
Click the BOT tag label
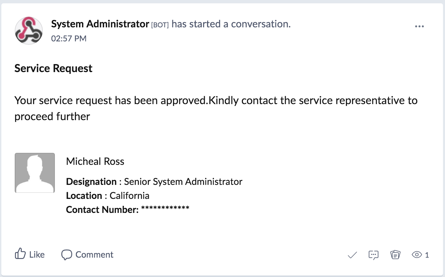pos(160,25)
